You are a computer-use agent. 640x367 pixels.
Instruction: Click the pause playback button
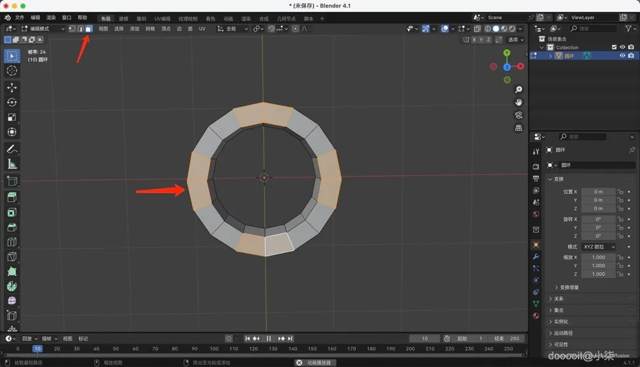pos(268,338)
